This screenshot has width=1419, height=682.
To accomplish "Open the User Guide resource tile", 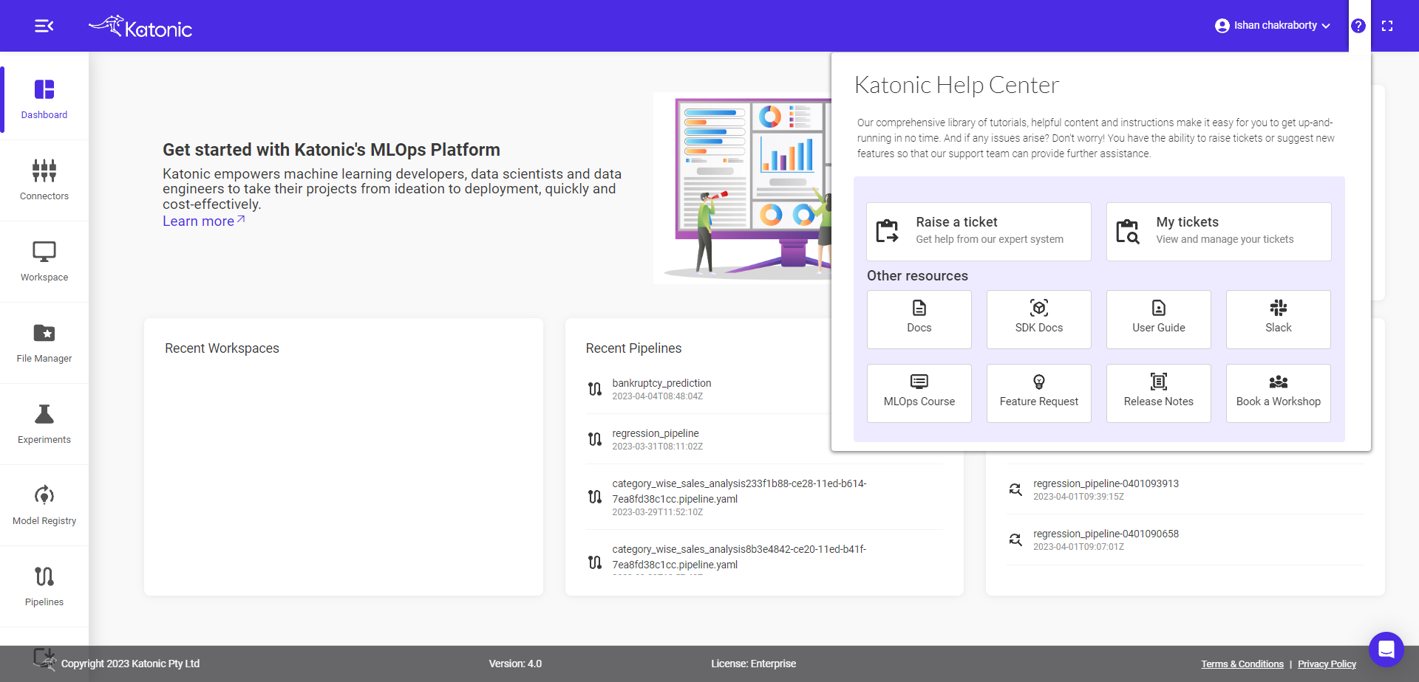I will (1159, 320).
